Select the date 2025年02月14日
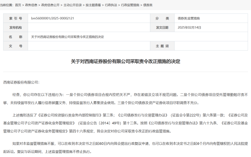 tap(189, 27)
